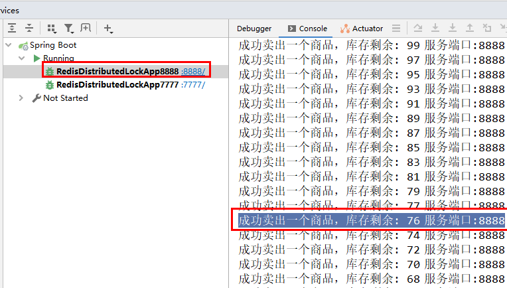Click console line with 库存剩余: 70
507x288 pixels.
point(372,264)
